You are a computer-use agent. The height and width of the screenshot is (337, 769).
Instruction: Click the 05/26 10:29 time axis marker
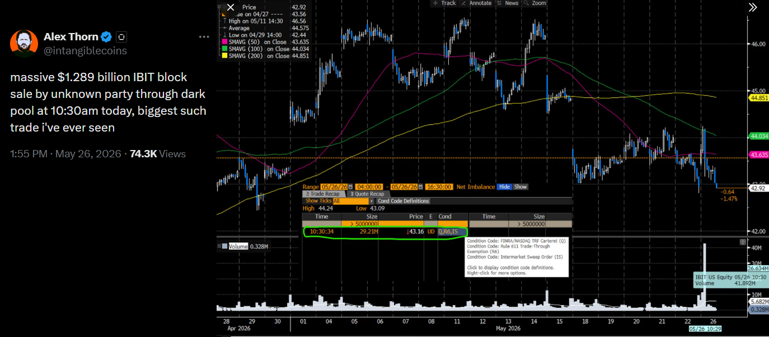[705, 328]
